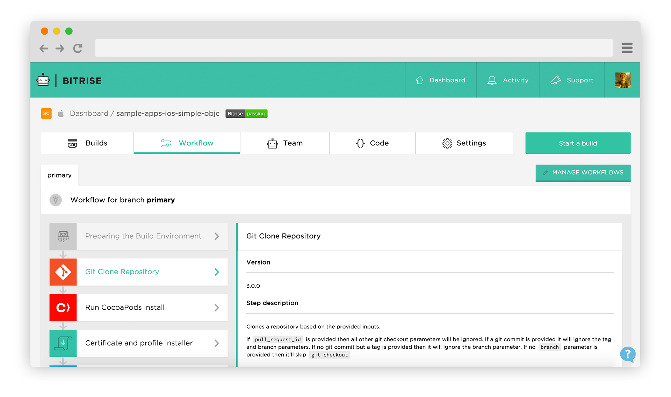Click the browser address bar

[354, 48]
